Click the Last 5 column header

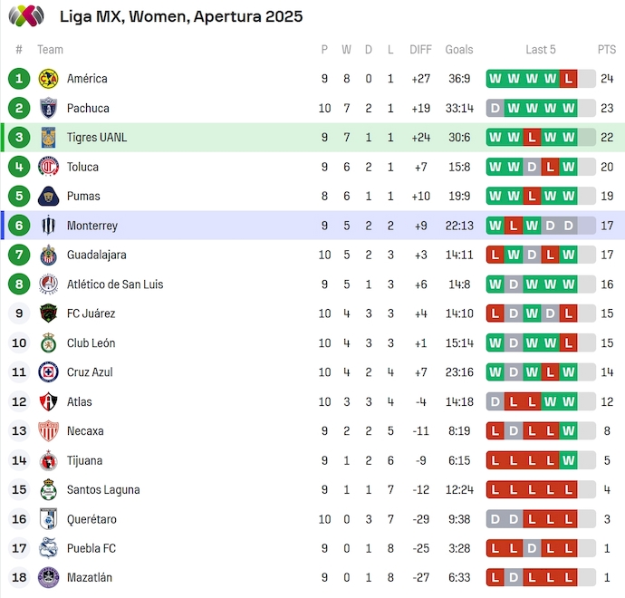click(541, 50)
